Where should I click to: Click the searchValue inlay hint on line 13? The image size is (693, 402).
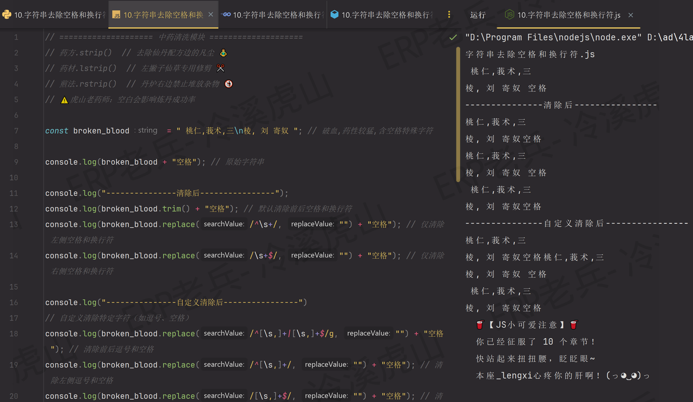pos(223,224)
